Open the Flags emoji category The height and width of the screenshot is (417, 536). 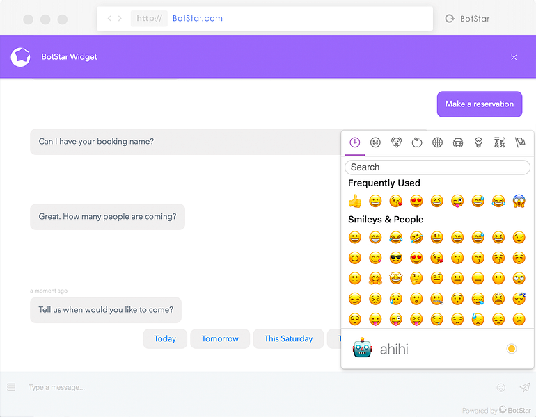click(520, 142)
